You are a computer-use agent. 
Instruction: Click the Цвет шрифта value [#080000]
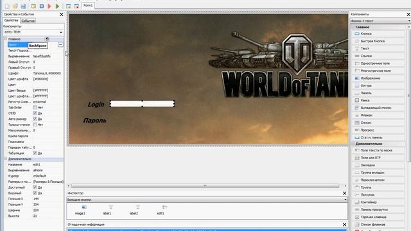coord(40,79)
